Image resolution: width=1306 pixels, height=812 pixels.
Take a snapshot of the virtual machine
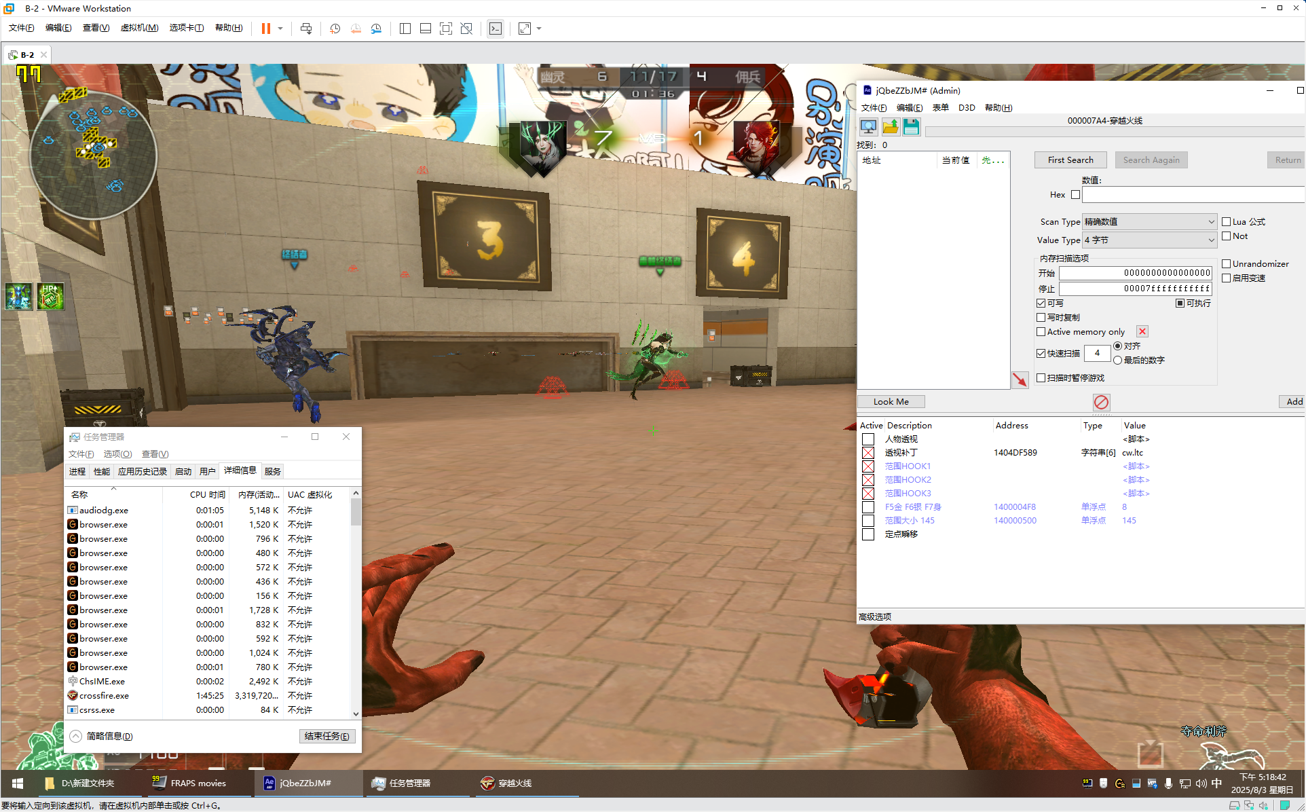[335, 29]
